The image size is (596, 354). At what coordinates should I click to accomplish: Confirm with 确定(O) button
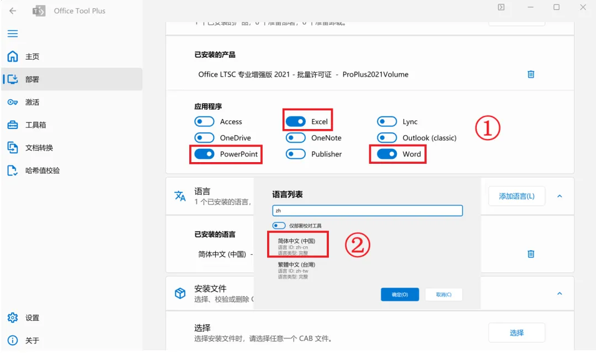[400, 294]
